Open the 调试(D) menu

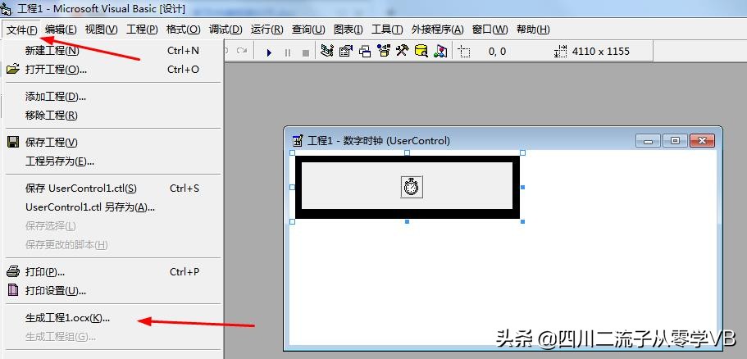(x=225, y=30)
